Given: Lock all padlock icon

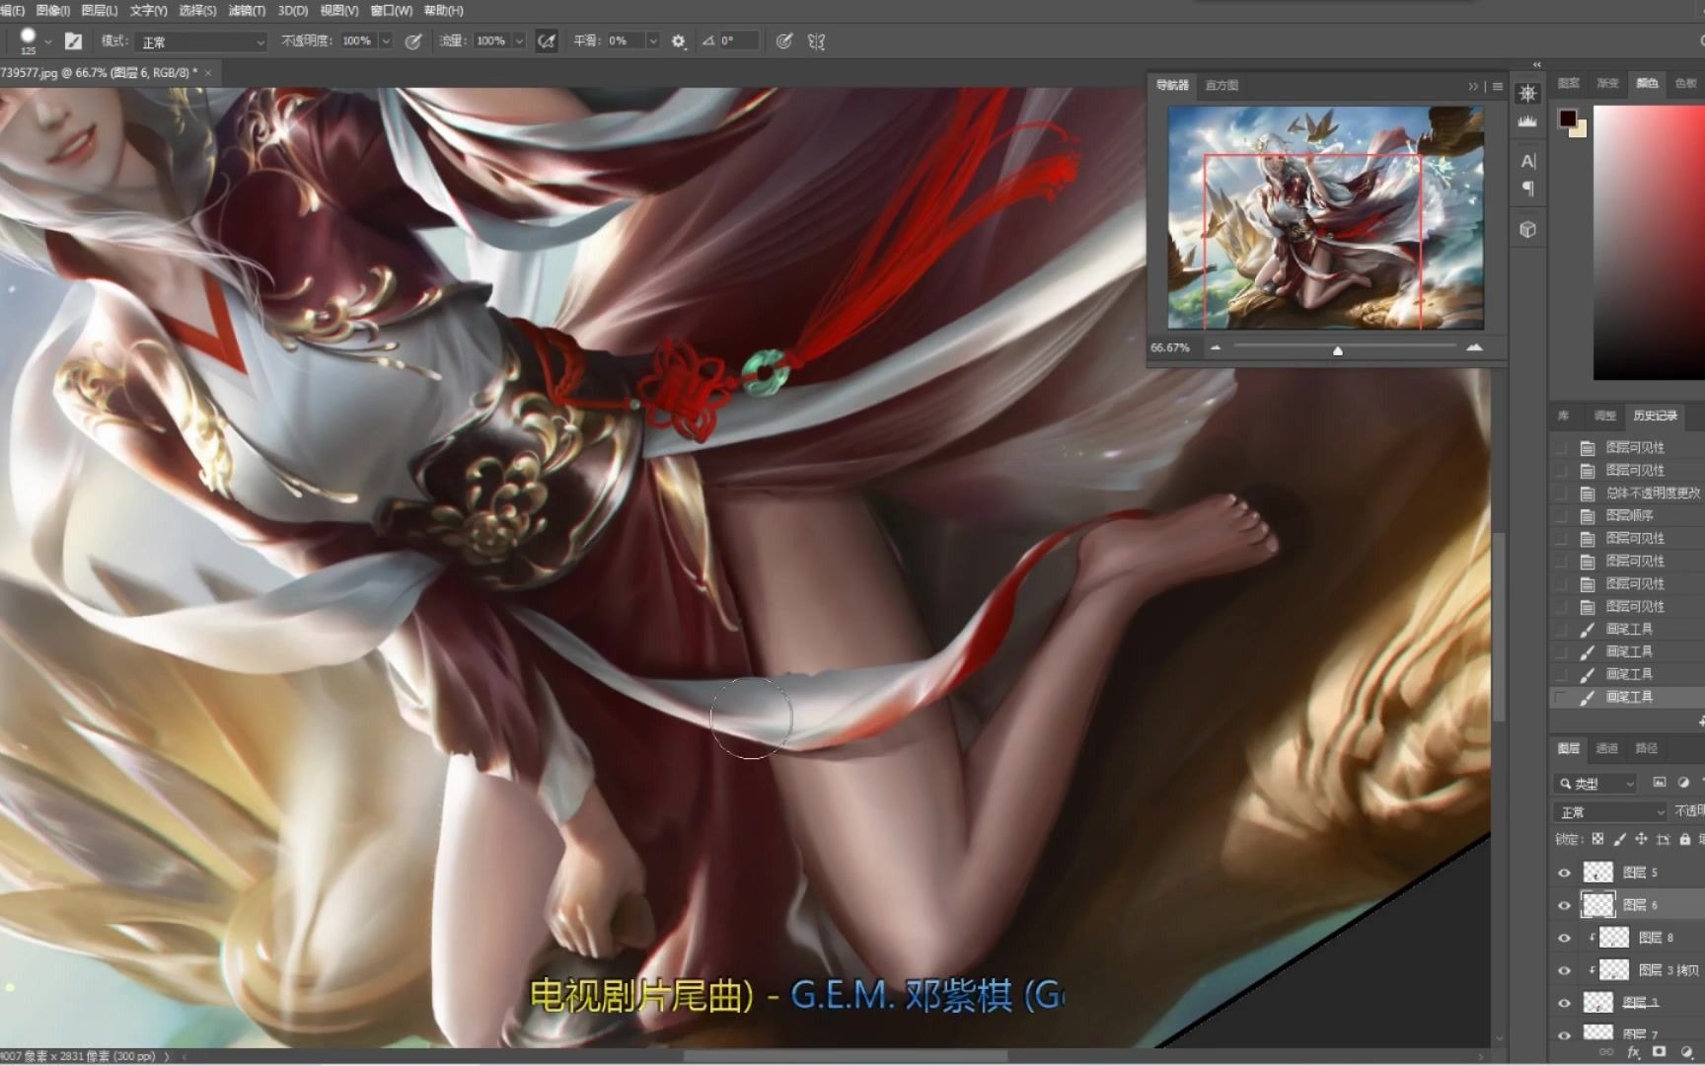Looking at the screenshot, I should 1684,839.
